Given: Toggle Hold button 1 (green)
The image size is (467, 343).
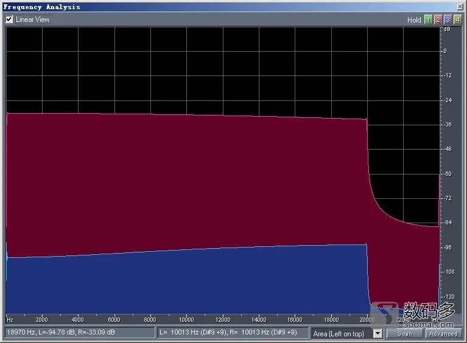Looking at the screenshot, I should pyautogui.click(x=428, y=19).
